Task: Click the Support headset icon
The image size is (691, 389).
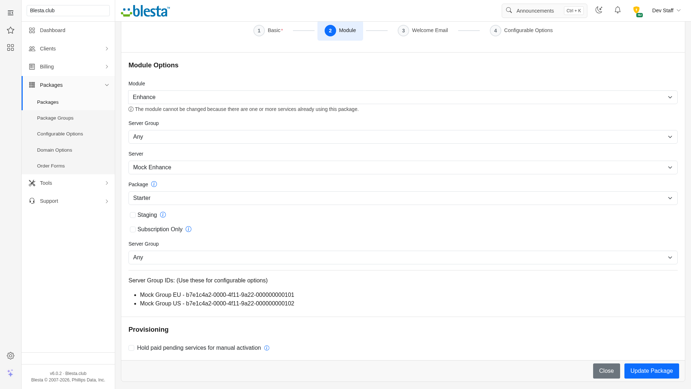Action: coord(32,201)
